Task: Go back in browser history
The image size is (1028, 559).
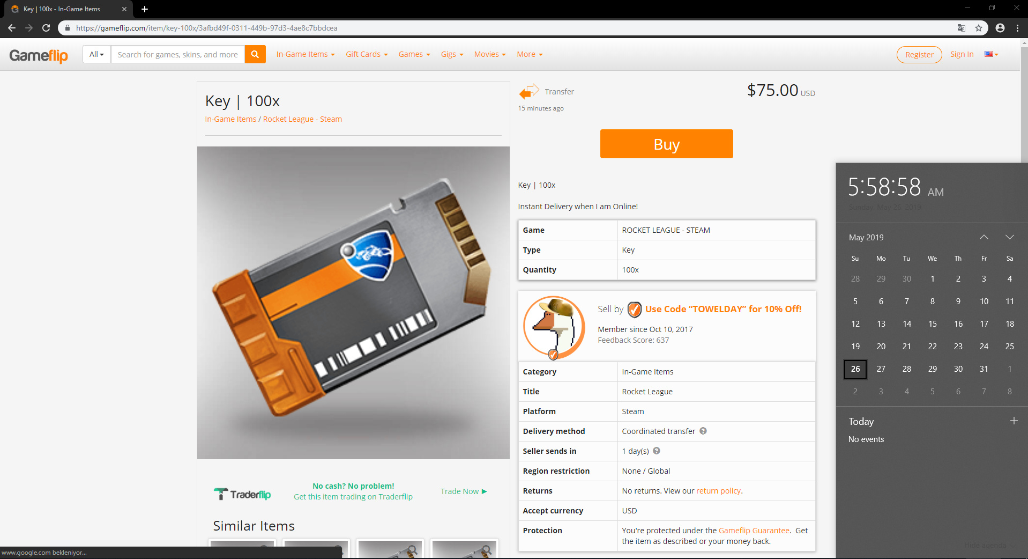Action: pyautogui.click(x=12, y=28)
